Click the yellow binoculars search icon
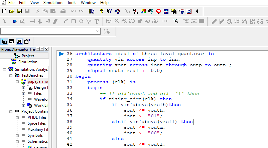Viewport: 268px width, 148px height. coord(174,11)
